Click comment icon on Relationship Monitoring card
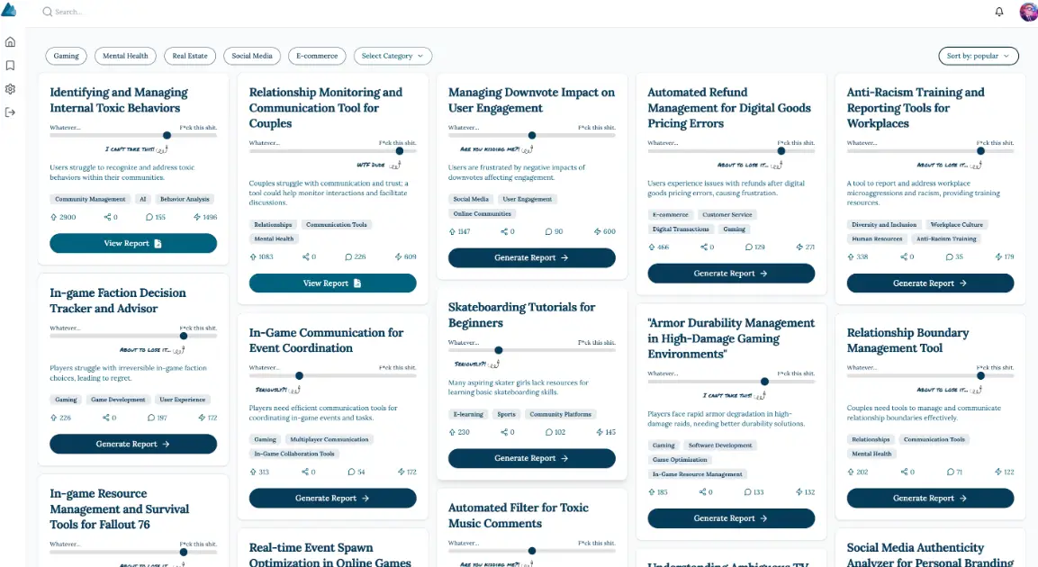 tap(348, 256)
